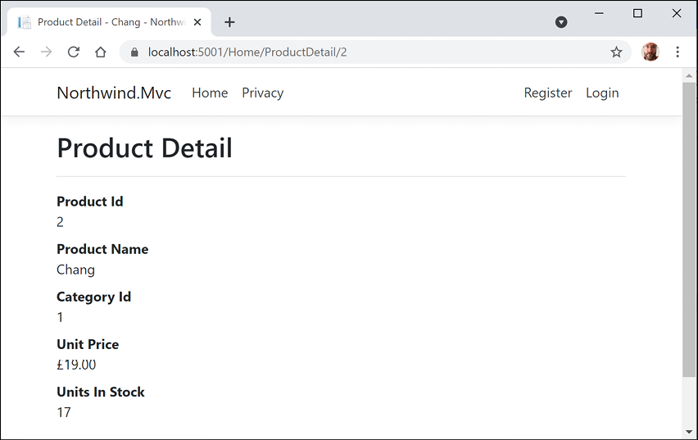
Task: Click the Register link
Action: (548, 93)
